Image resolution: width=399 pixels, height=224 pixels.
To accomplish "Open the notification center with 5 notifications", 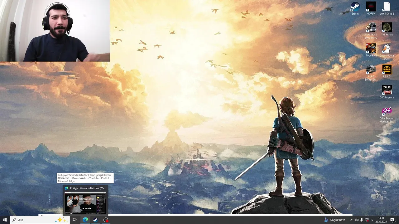I will pyautogui.click(x=393, y=220).
